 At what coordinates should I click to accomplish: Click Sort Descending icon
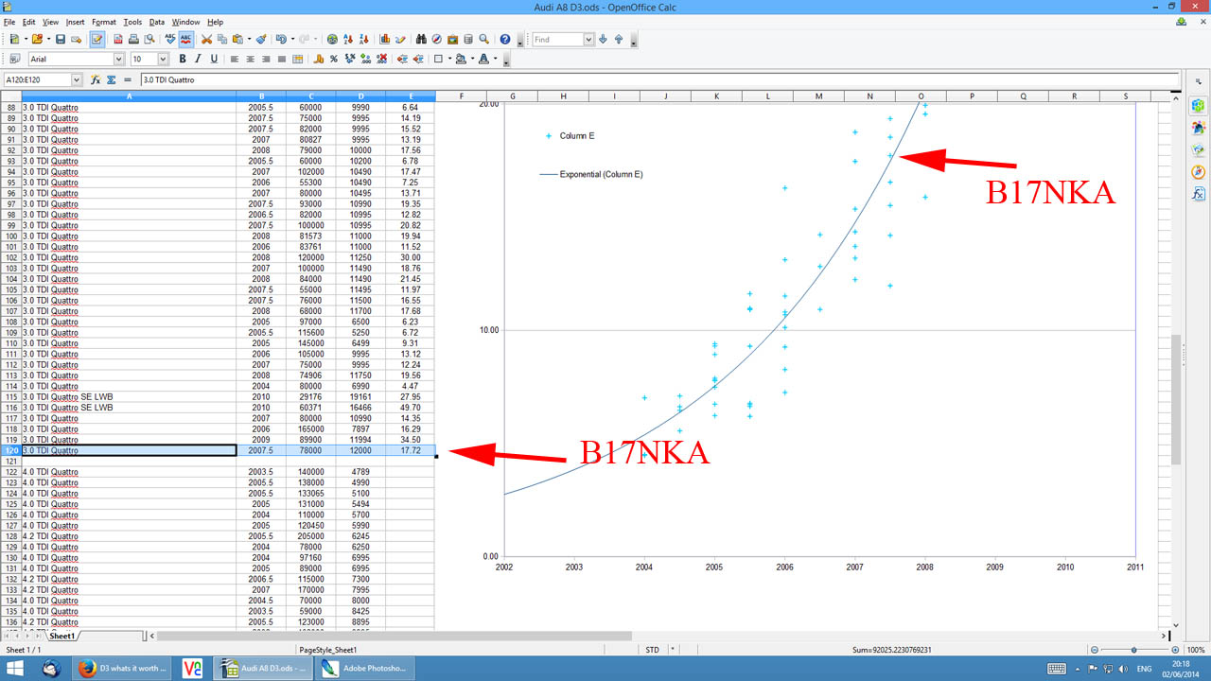364,40
